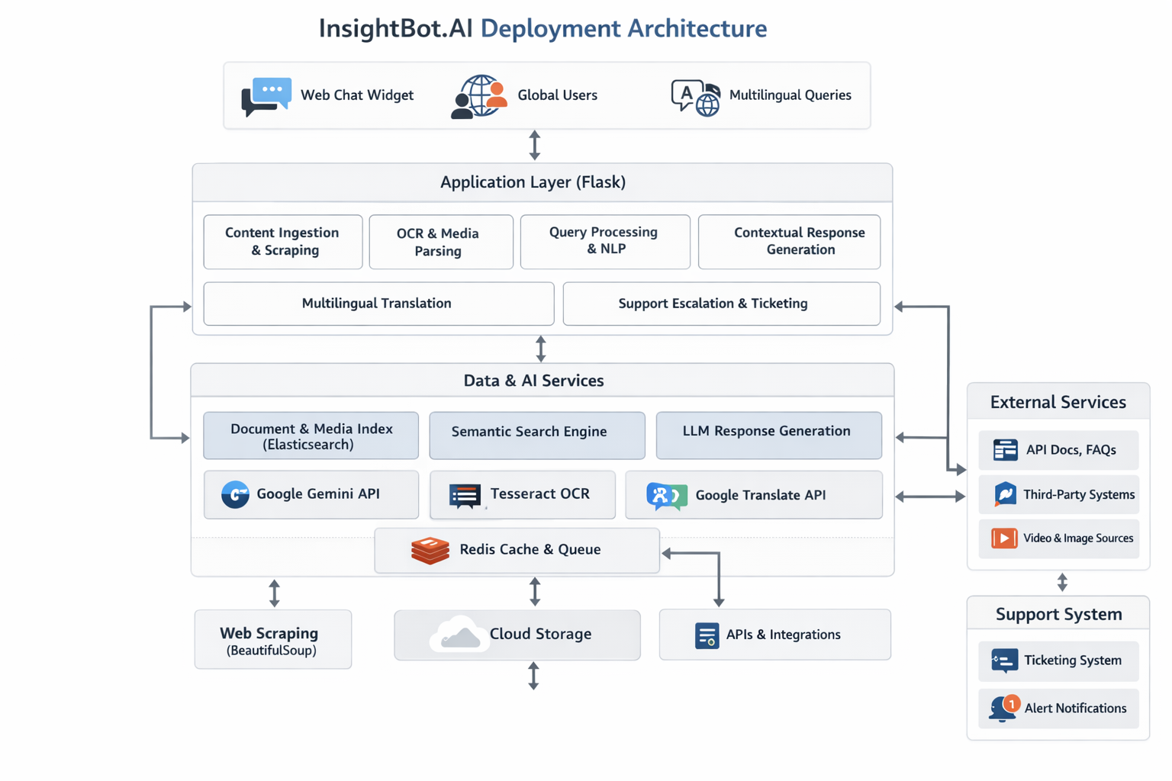Click the Global Users label

pos(558,95)
